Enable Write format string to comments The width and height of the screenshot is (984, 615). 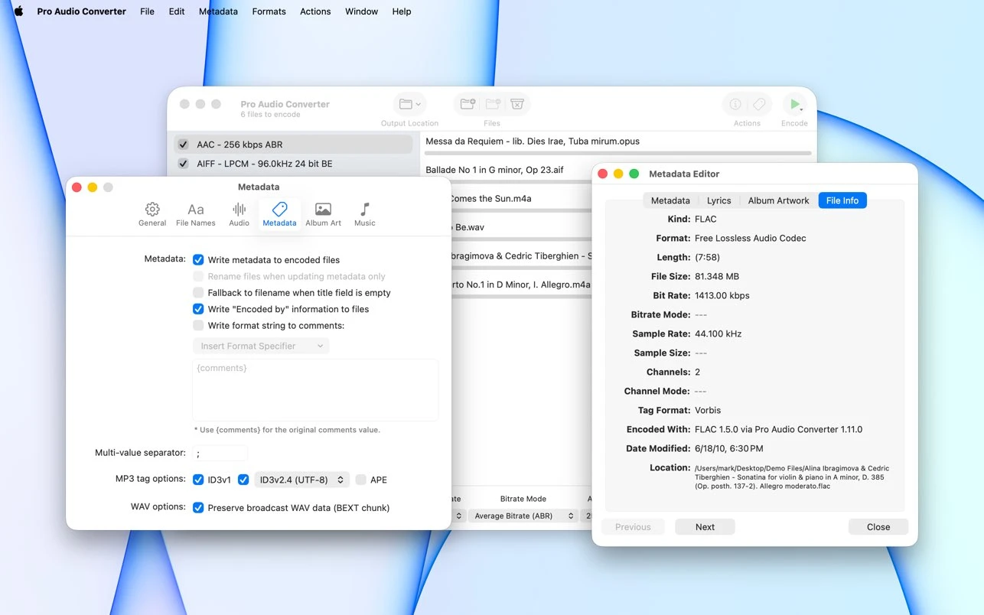(x=198, y=326)
